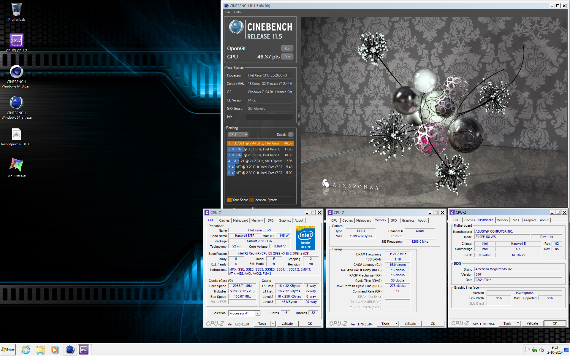Open Tools dropdown arrow in the Memory window

coord(396,324)
